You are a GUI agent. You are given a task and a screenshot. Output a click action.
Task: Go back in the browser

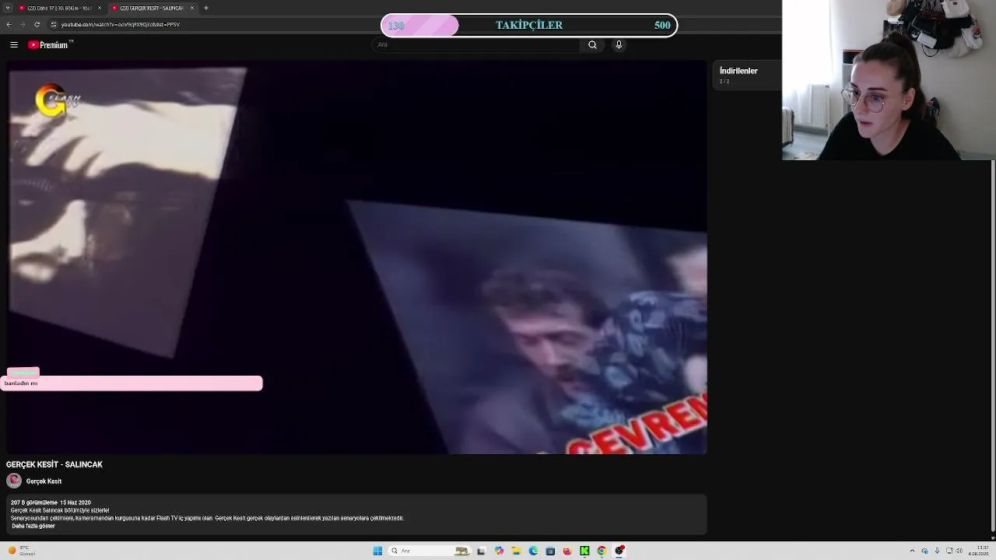tap(9, 24)
